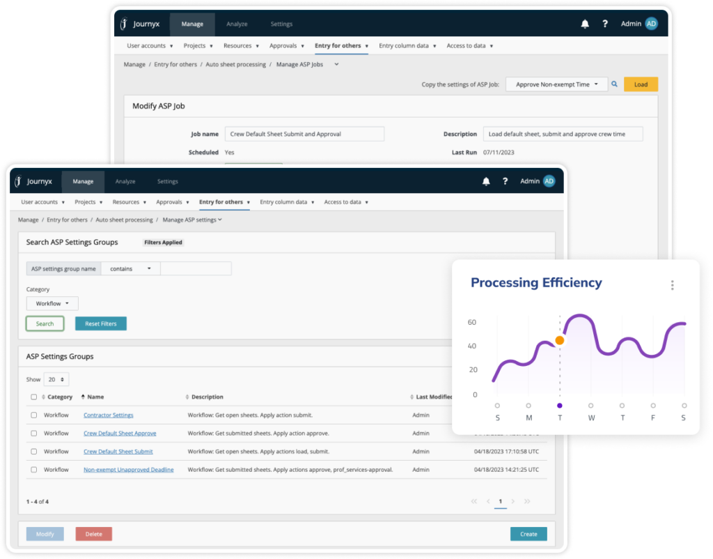Open the Crew Default Sheet Approve link
The image size is (713, 559).
coord(120,433)
